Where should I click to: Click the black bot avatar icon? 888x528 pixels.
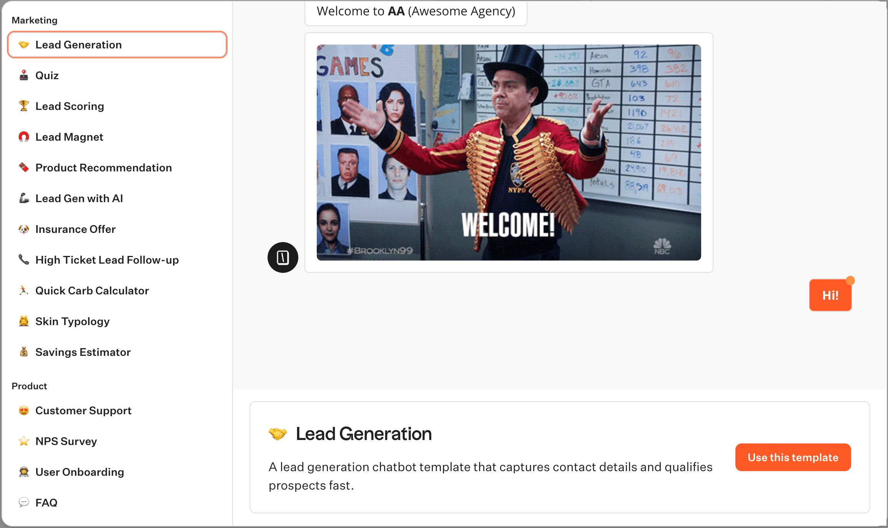283,257
